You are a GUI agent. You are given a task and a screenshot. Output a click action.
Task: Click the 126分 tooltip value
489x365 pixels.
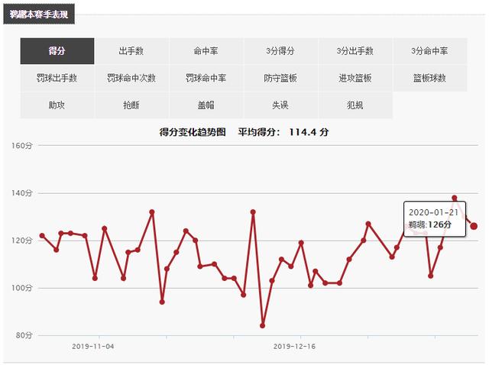[x=439, y=224]
